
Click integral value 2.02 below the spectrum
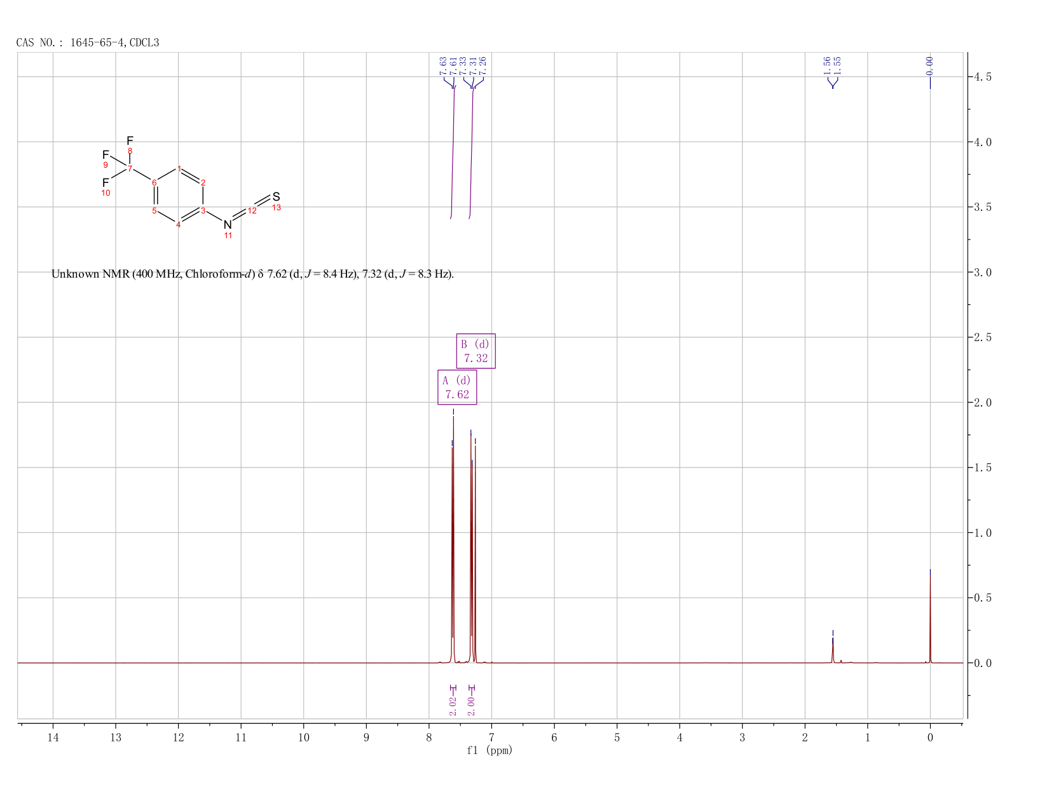pyautogui.click(x=453, y=706)
